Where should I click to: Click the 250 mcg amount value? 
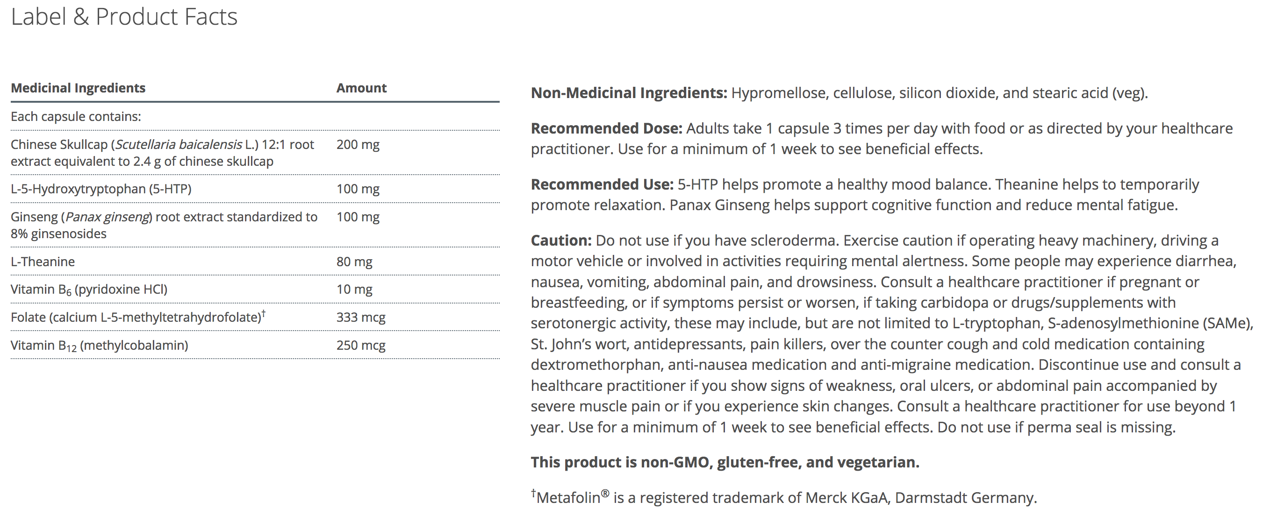tap(361, 345)
